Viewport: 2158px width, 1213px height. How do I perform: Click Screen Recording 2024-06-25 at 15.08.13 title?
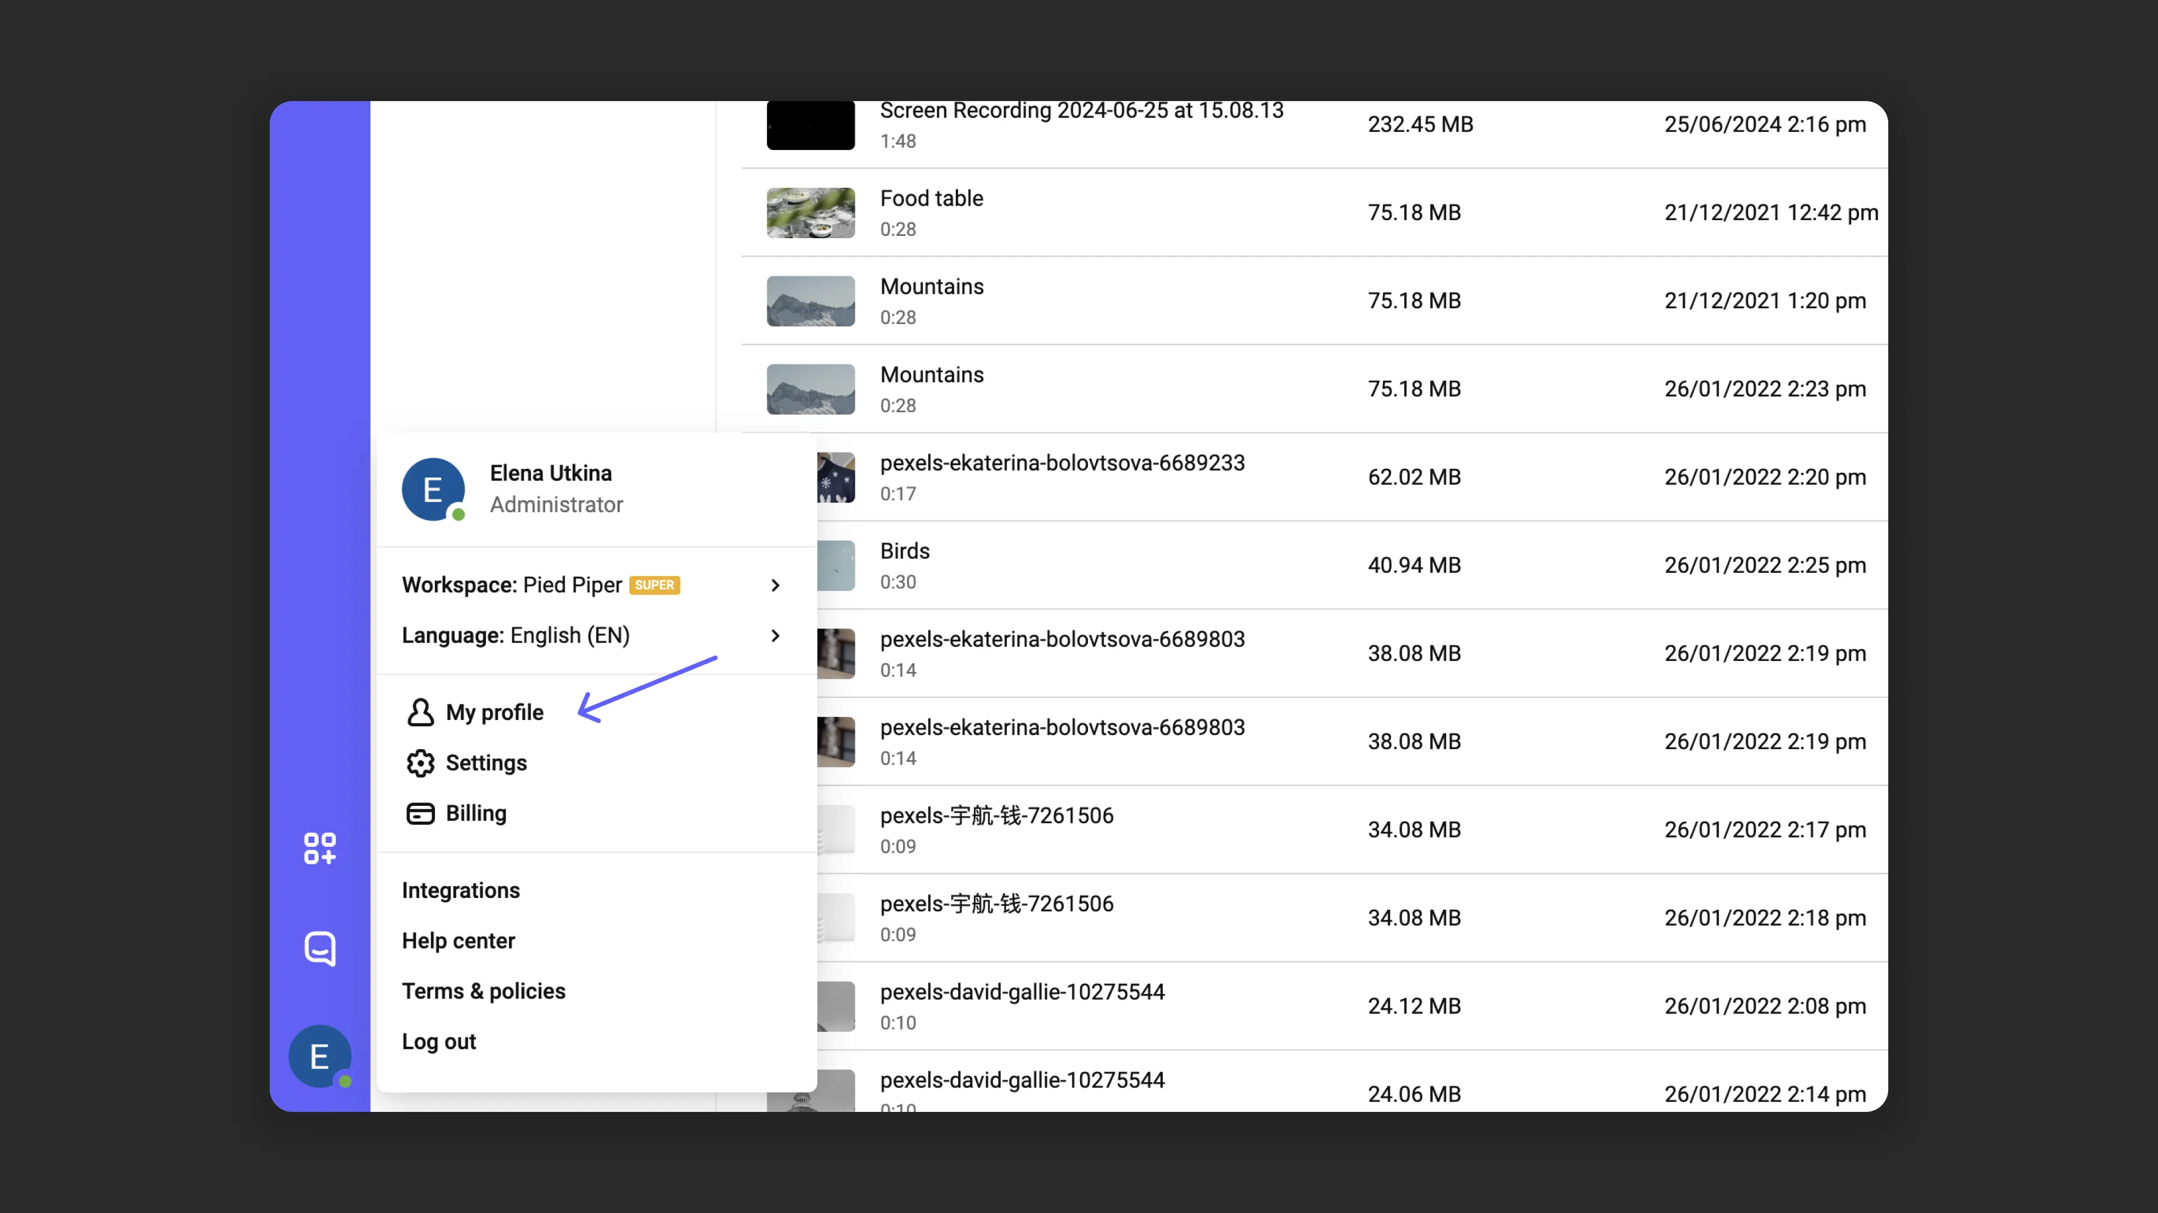1081,111
